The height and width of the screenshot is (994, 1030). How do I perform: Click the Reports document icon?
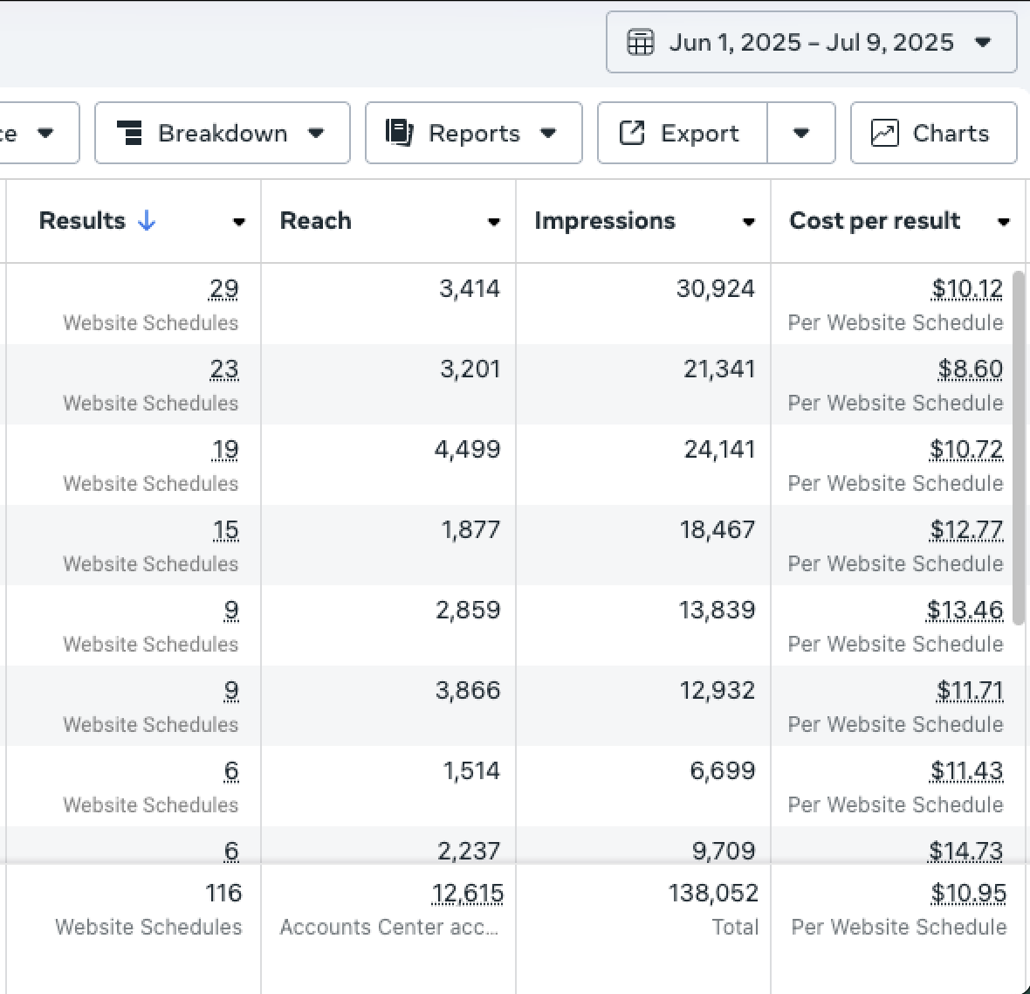(x=399, y=133)
